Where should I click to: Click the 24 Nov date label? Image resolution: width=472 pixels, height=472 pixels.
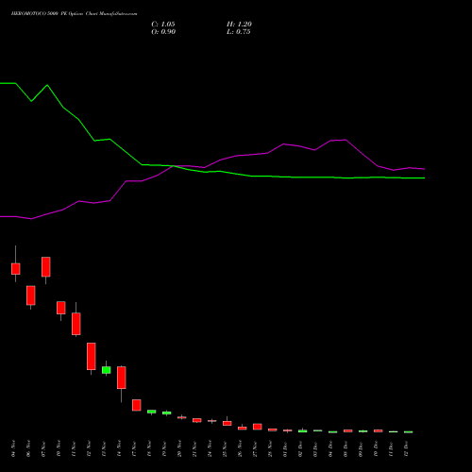[210, 448]
